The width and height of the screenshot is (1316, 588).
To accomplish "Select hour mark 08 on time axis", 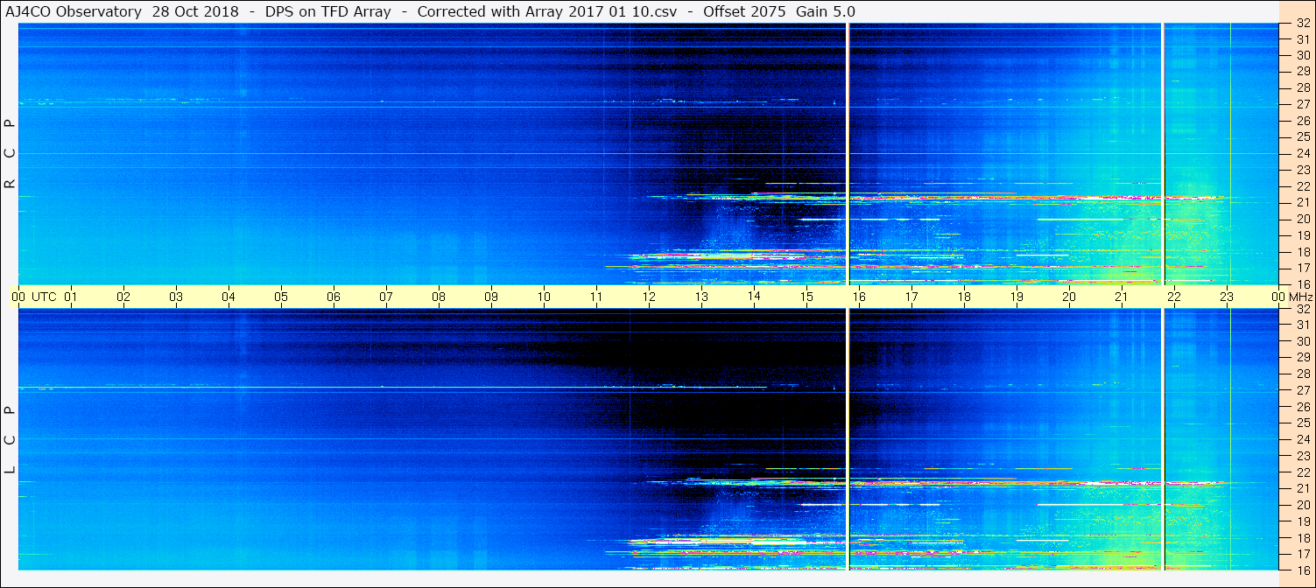I will pos(439,297).
